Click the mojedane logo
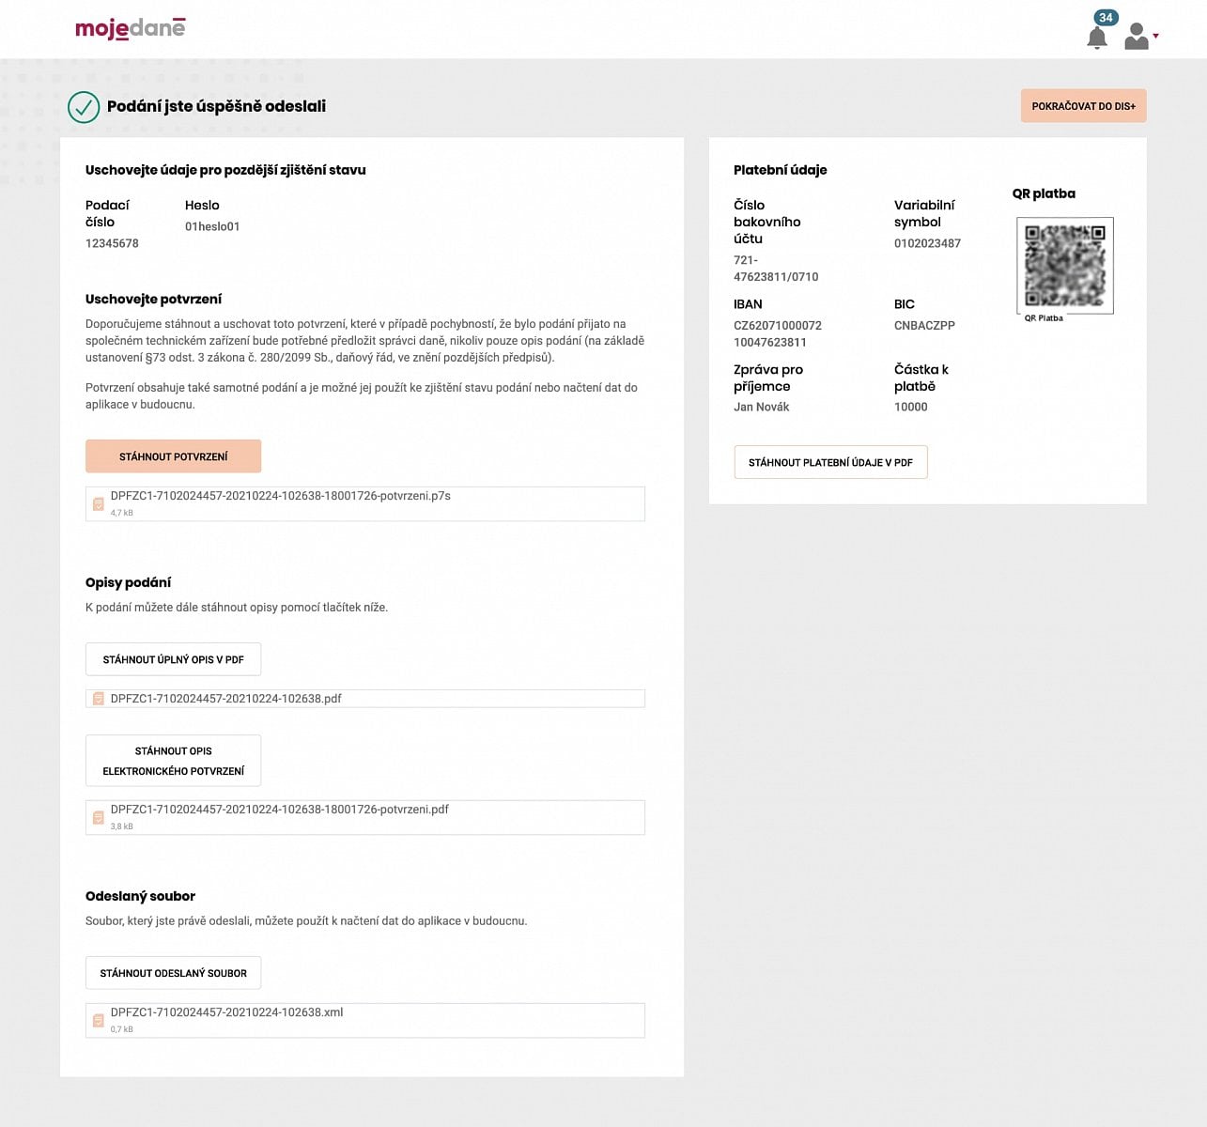 (131, 28)
